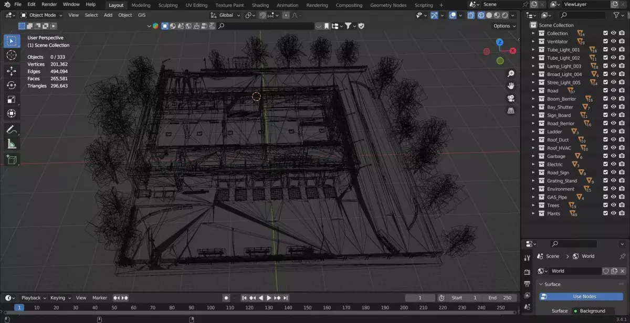Switch to the Shading workspace tab
The height and width of the screenshot is (323, 630).
click(x=260, y=5)
